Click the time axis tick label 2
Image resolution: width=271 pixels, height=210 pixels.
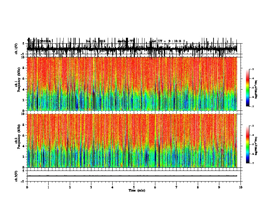point(70,187)
